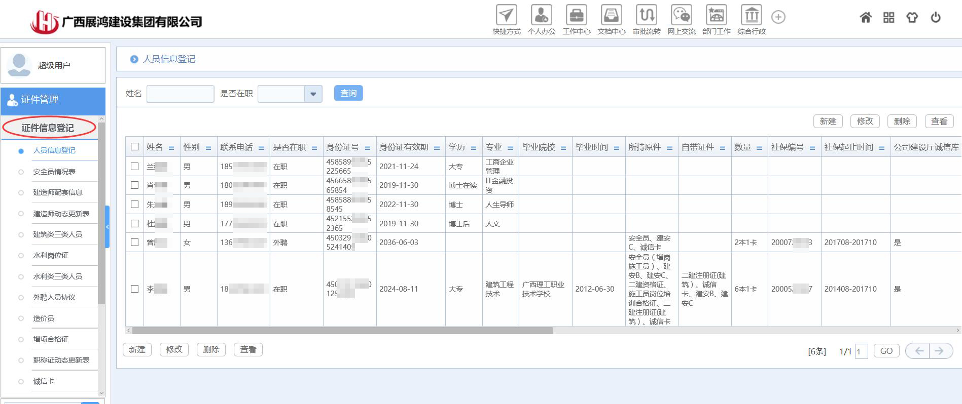Check the row with ID expiry 2021-11-24
This screenshot has width=962, height=404.
134,166
